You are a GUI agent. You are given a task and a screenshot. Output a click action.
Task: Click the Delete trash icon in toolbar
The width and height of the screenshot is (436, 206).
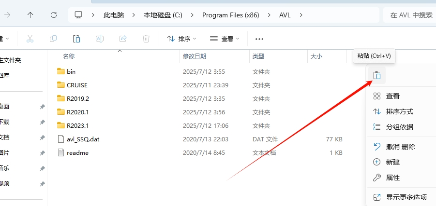point(146,39)
